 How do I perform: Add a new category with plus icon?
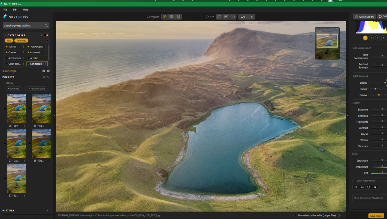coord(41,35)
